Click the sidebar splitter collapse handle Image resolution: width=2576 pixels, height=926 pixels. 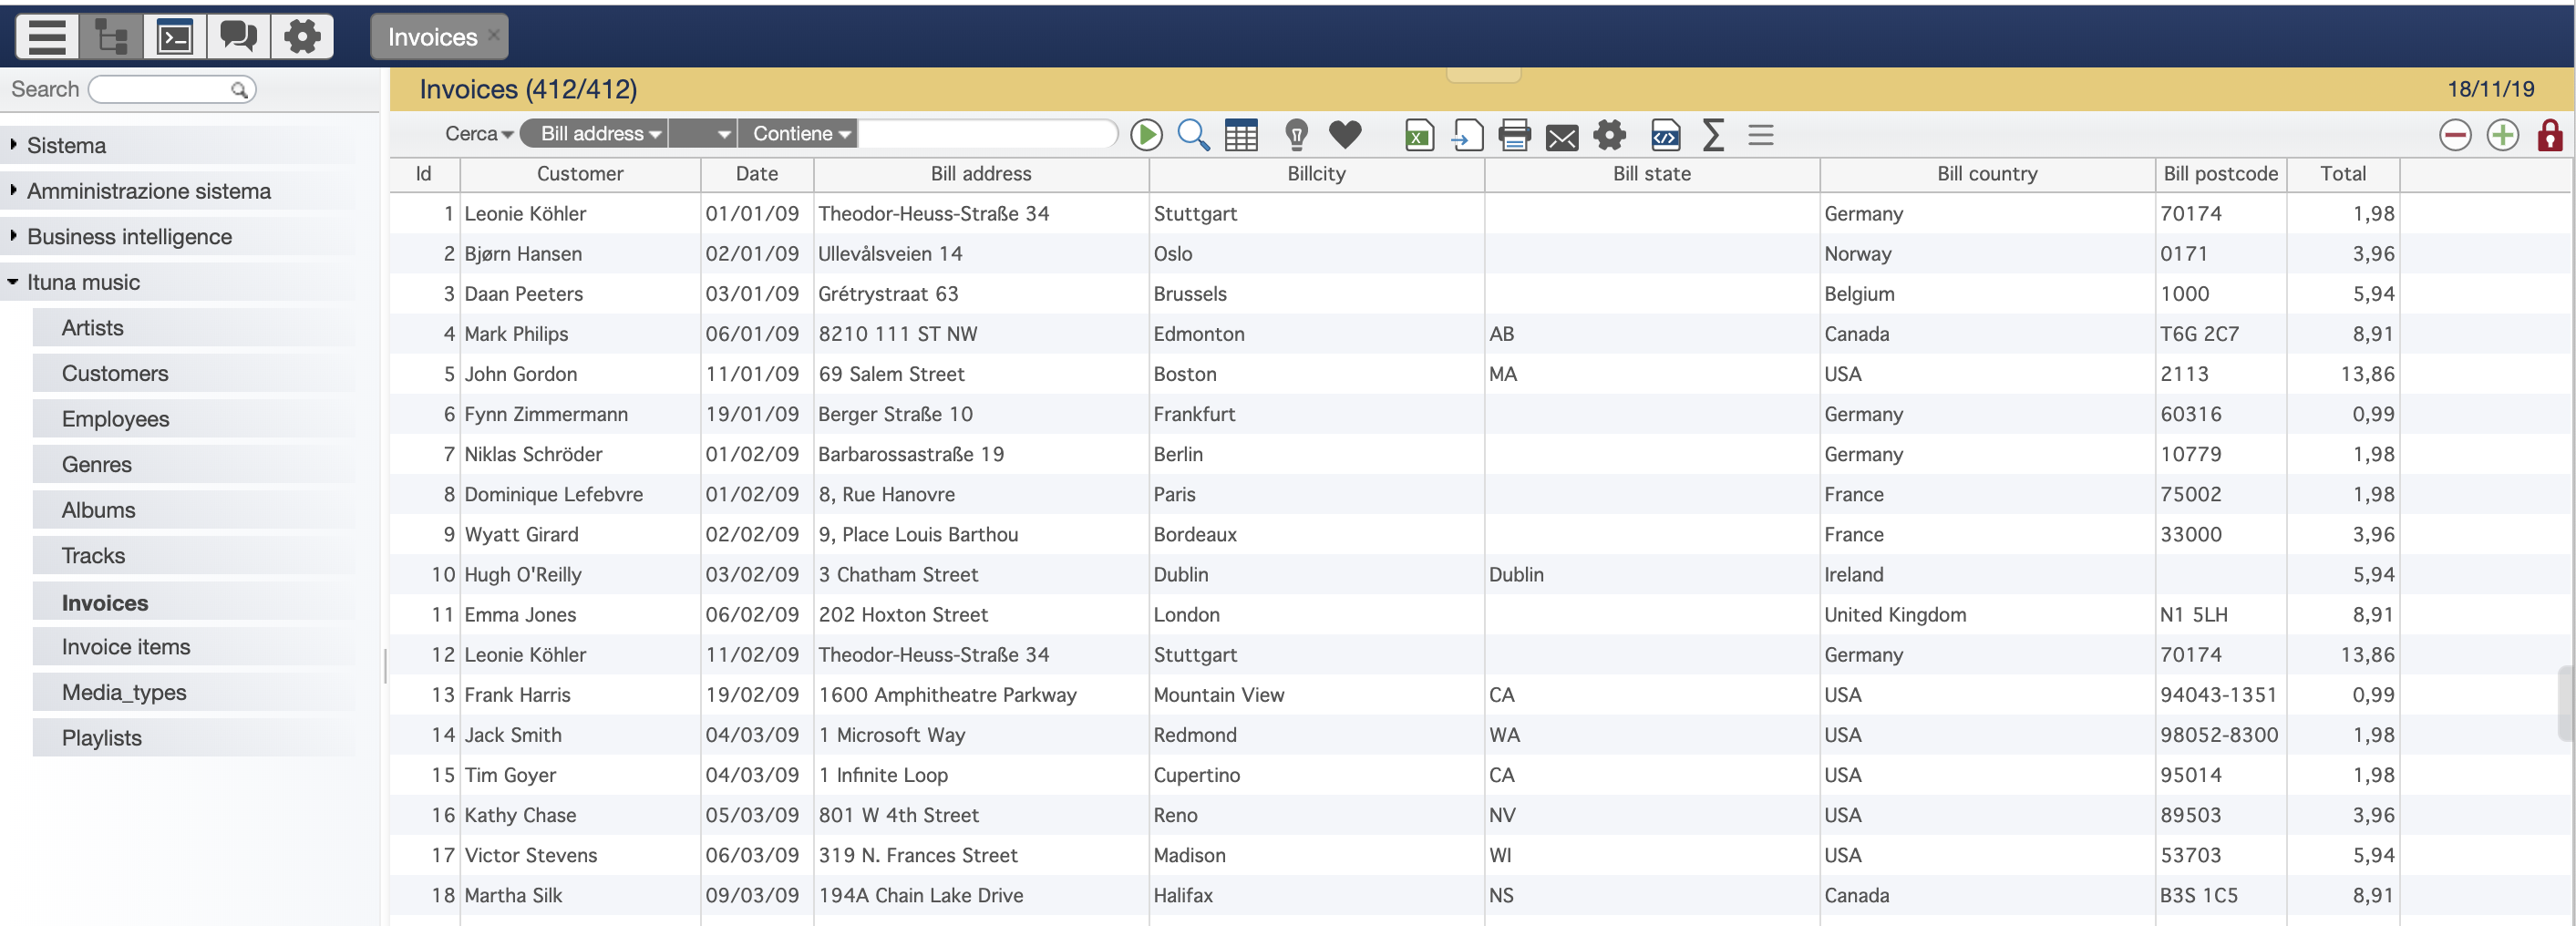click(x=385, y=666)
